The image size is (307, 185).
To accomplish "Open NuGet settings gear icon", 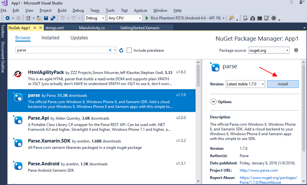I will coord(296,50).
